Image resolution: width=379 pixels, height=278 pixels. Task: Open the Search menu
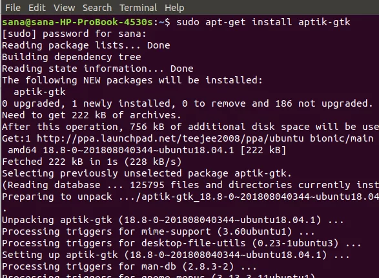point(97,8)
